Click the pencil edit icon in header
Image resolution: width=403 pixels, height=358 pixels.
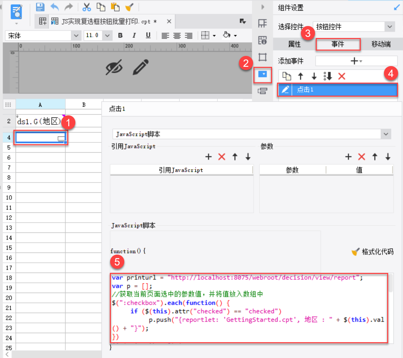pos(140,67)
